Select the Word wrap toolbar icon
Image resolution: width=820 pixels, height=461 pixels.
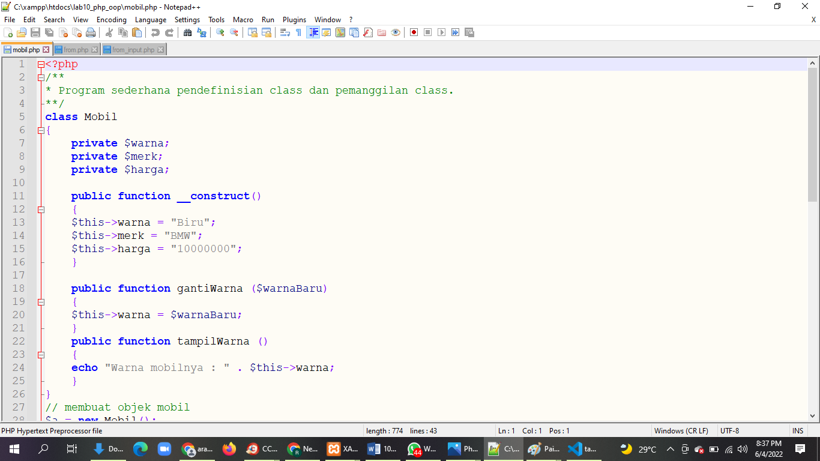285,32
